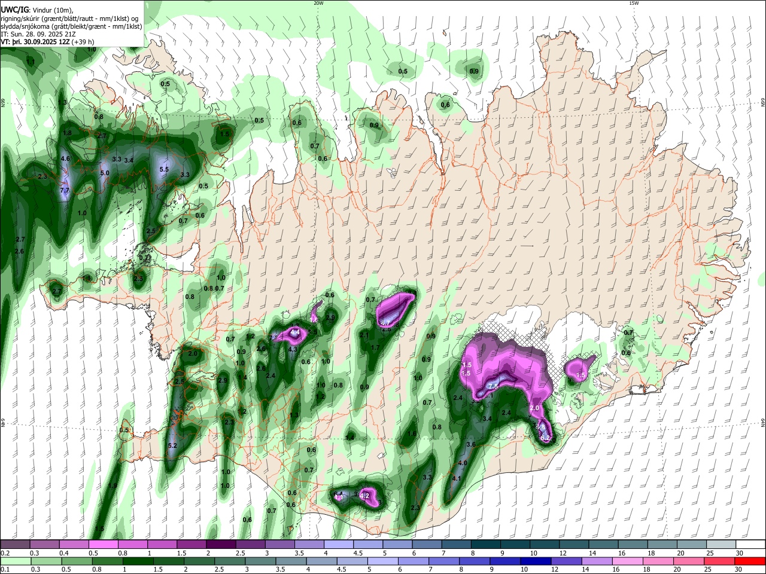Pick the dark purple upper swatch between 2 and 2.5
The image size is (766, 574).
(x=221, y=544)
